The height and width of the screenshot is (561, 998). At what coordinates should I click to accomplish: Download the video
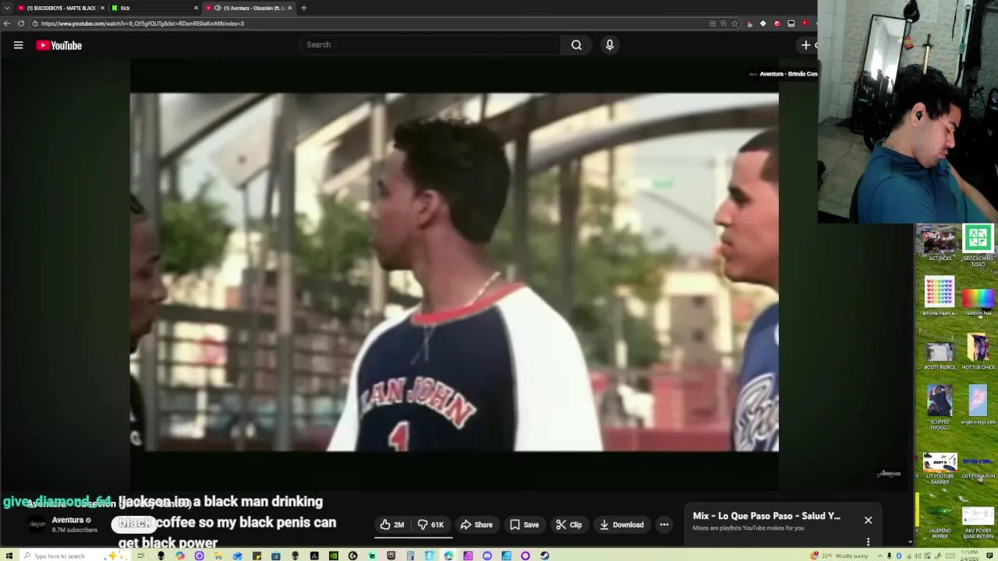coord(621,525)
